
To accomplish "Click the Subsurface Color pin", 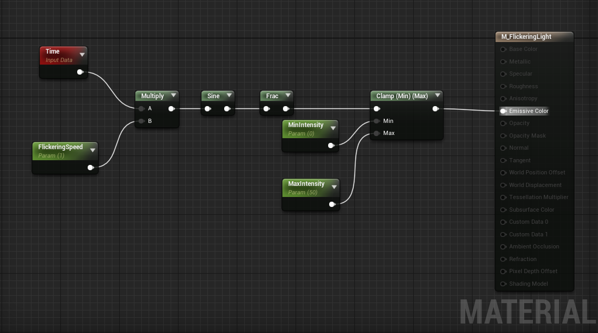I will click(503, 210).
